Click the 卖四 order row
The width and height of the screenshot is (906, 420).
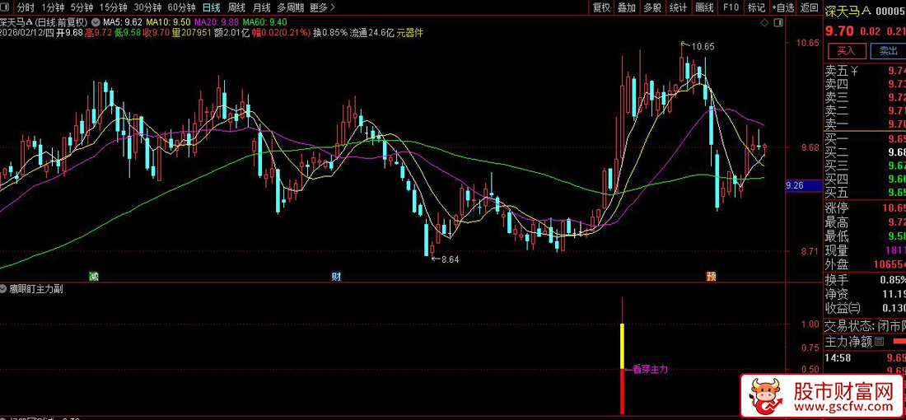pyautogui.click(x=864, y=84)
